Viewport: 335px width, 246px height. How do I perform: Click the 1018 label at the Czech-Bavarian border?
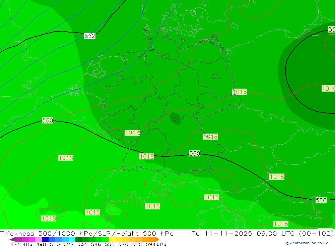pyautogui.click(x=210, y=137)
